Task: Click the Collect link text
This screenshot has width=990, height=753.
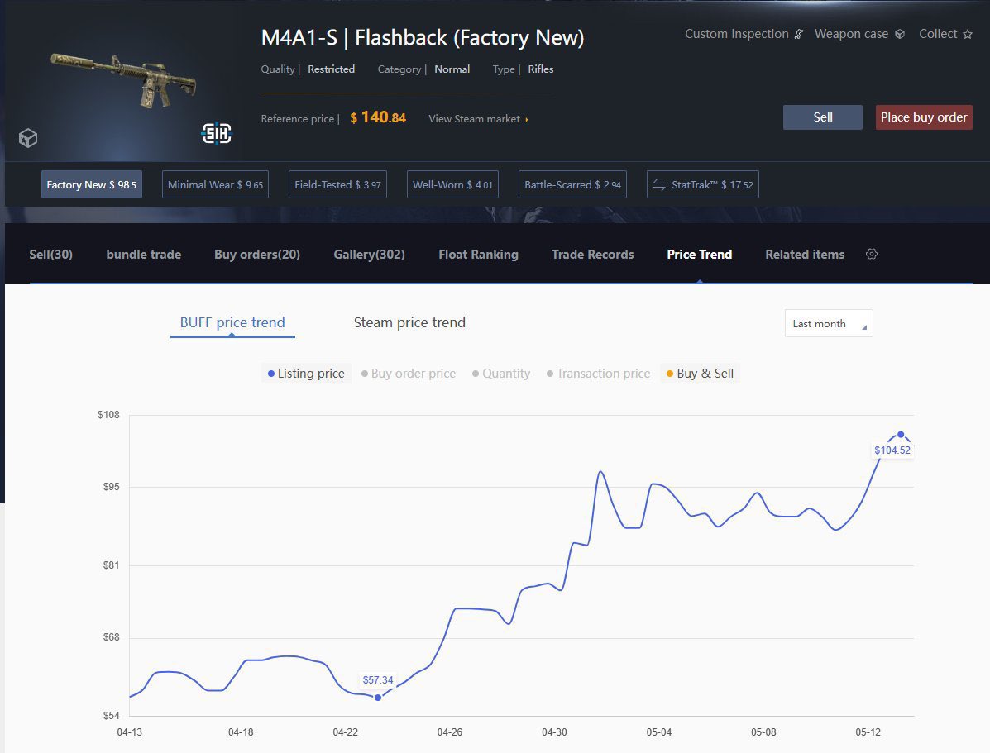Action: coord(938,34)
